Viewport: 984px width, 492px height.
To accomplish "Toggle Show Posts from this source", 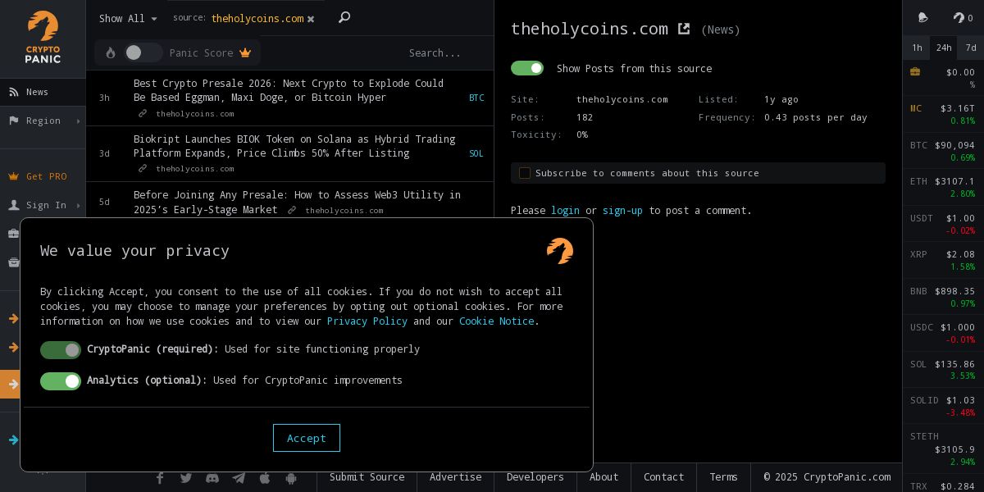I will 527,68.
